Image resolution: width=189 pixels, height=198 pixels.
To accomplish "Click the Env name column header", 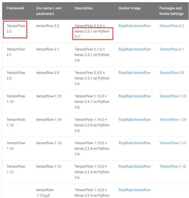I will click(49, 11).
